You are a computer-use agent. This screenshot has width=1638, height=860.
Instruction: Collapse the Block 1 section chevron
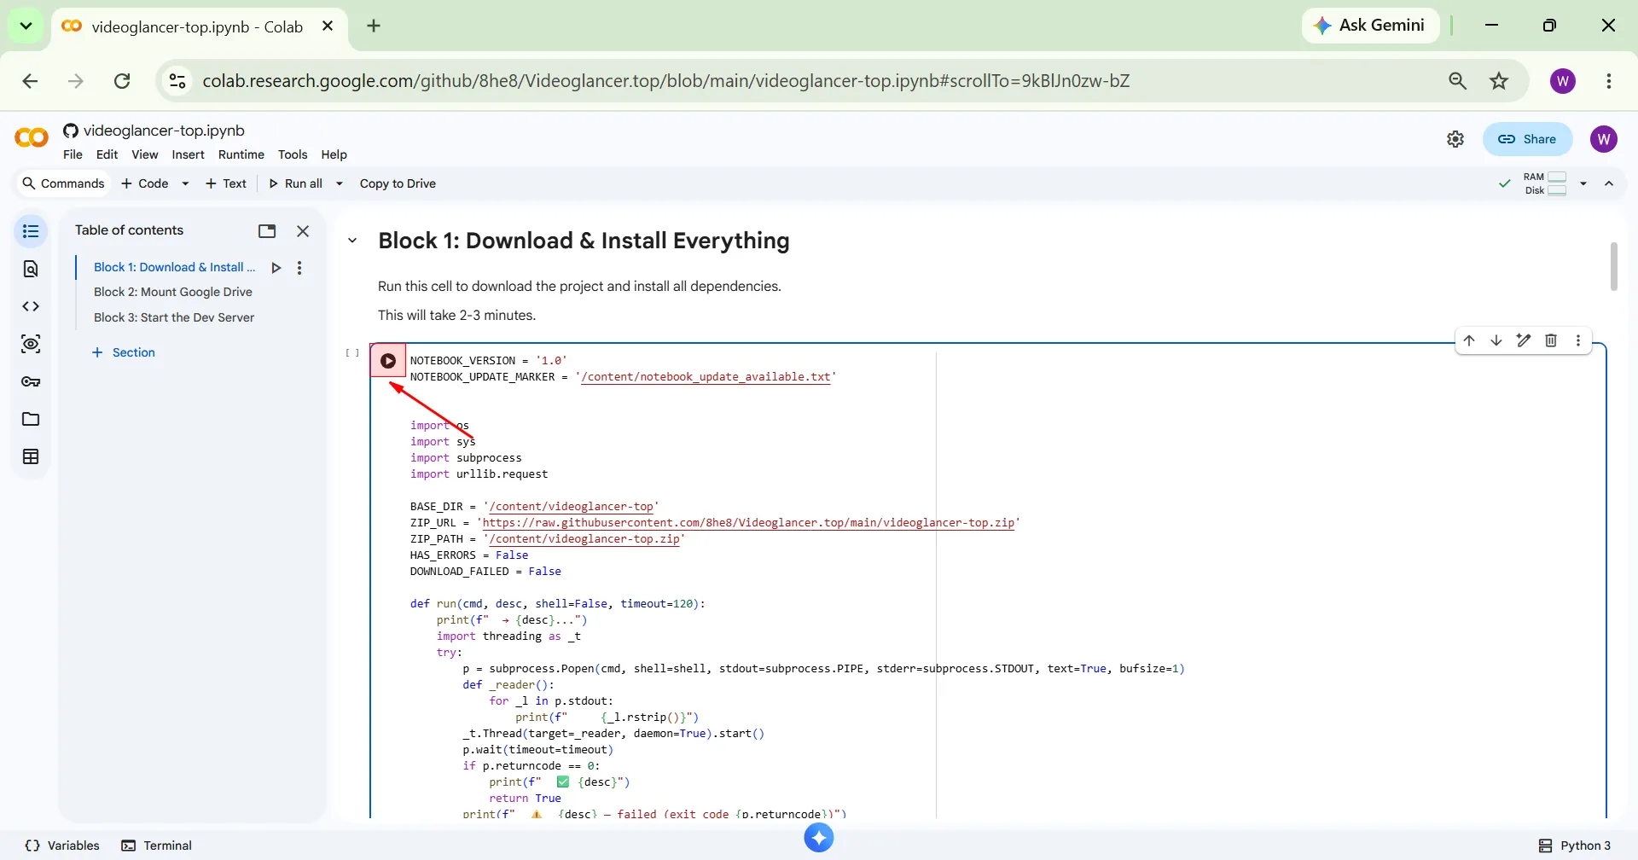[x=352, y=241]
